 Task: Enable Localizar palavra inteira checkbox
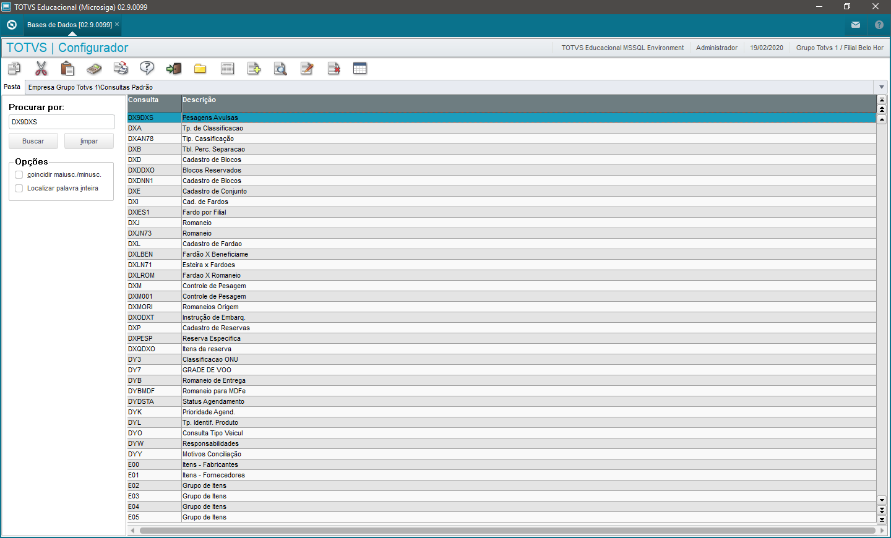click(x=19, y=189)
